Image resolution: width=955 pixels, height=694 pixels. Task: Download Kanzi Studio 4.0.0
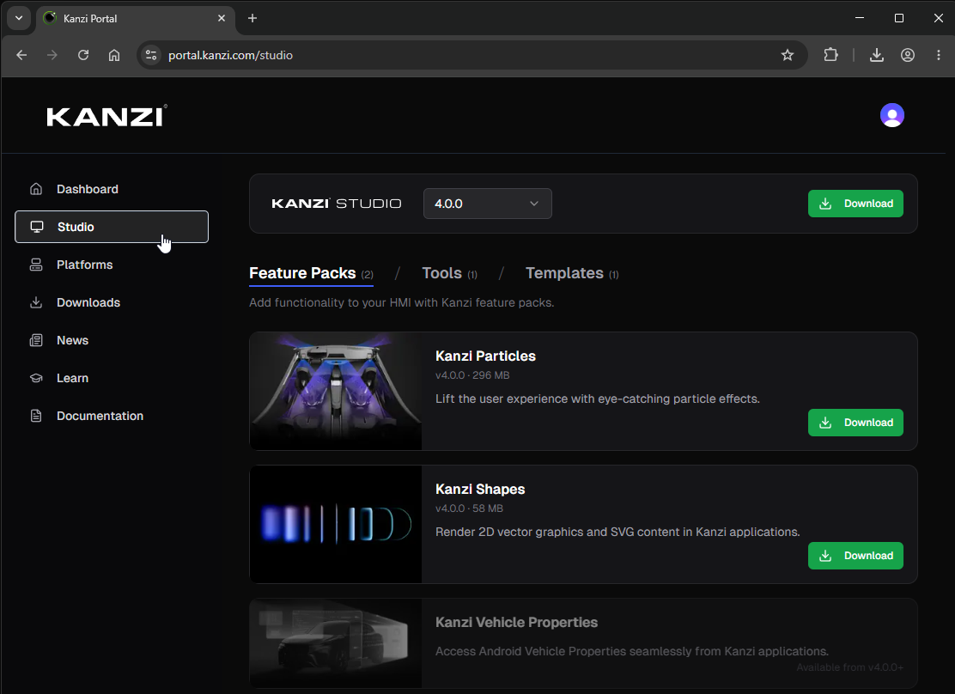[855, 204]
